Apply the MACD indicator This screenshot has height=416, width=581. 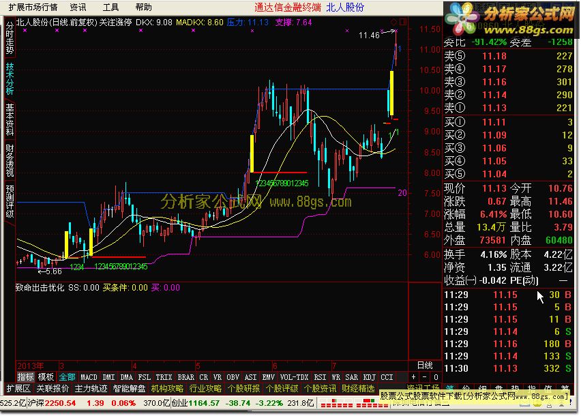pos(89,377)
